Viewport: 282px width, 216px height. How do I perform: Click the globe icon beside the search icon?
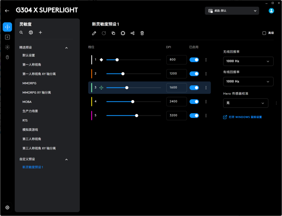pyautogui.click(x=31, y=32)
